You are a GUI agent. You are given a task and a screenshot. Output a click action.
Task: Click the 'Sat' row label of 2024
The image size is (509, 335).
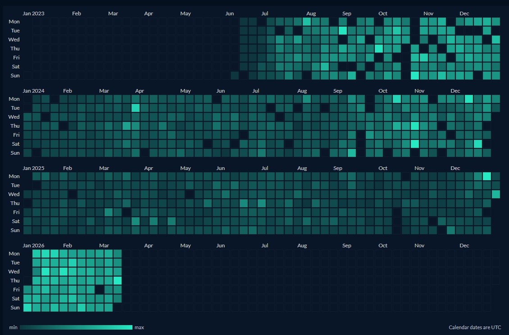tap(16, 144)
